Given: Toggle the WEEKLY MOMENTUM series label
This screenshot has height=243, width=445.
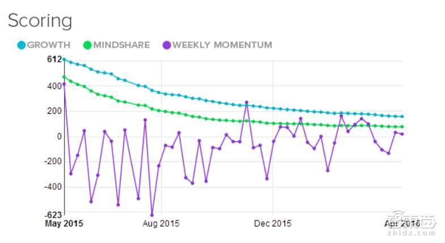Looking at the screenshot, I should [222, 45].
